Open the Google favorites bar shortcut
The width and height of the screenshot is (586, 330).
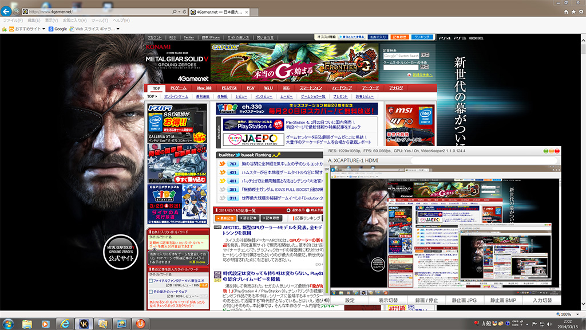(58, 29)
